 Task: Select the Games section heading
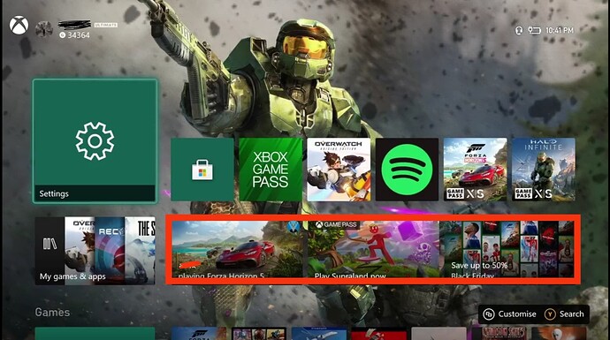[52, 313]
